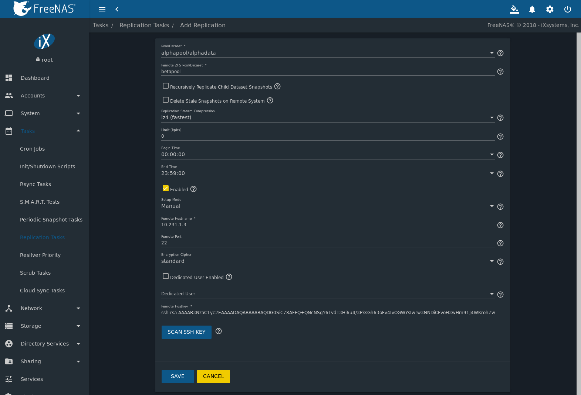Open the Dedicated User dropdown

pyautogui.click(x=328, y=294)
